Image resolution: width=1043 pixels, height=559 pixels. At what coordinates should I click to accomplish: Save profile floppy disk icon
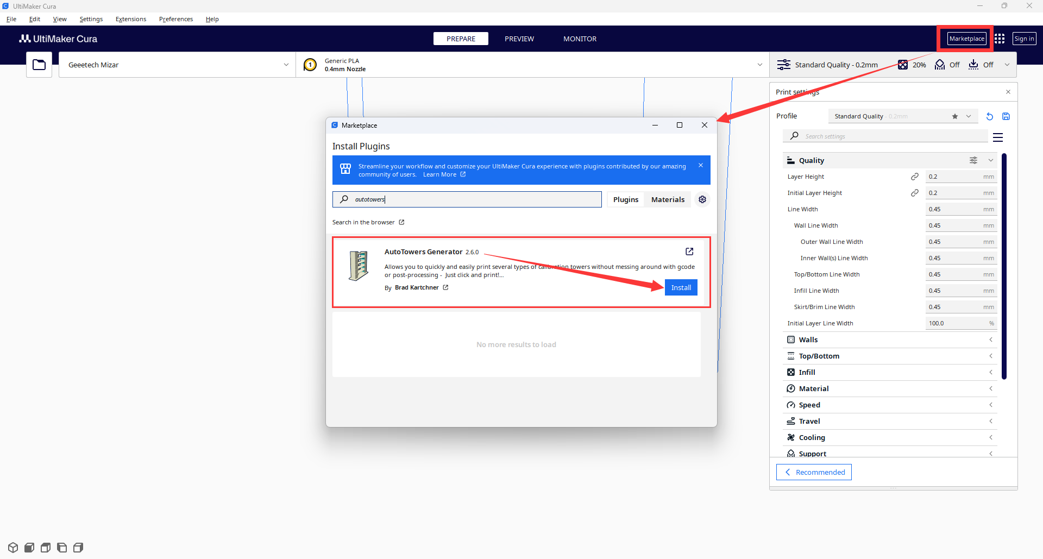click(x=1006, y=116)
